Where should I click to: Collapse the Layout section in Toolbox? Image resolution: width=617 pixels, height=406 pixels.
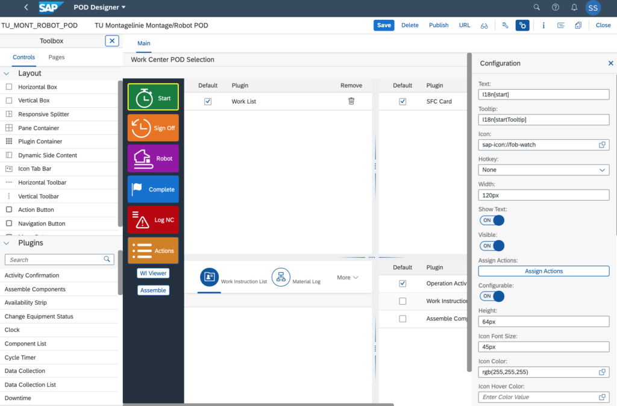pos(7,73)
